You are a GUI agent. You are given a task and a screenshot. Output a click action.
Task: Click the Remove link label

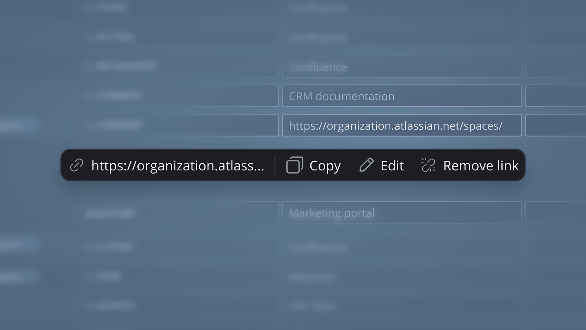click(x=481, y=166)
